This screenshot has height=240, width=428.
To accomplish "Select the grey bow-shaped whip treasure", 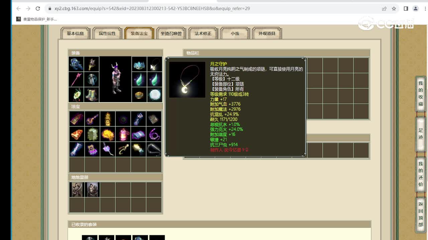I will tap(154, 149).
